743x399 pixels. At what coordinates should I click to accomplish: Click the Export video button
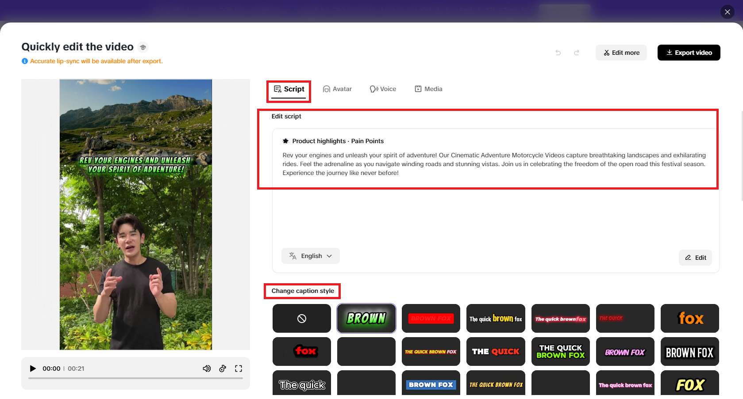(x=689, y=53)
